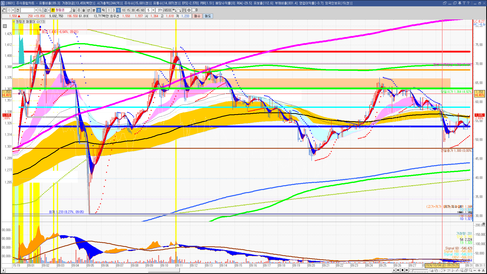Select the 15 interval tab
This screenshot has width=487, height=274.
tap(128, 10)
